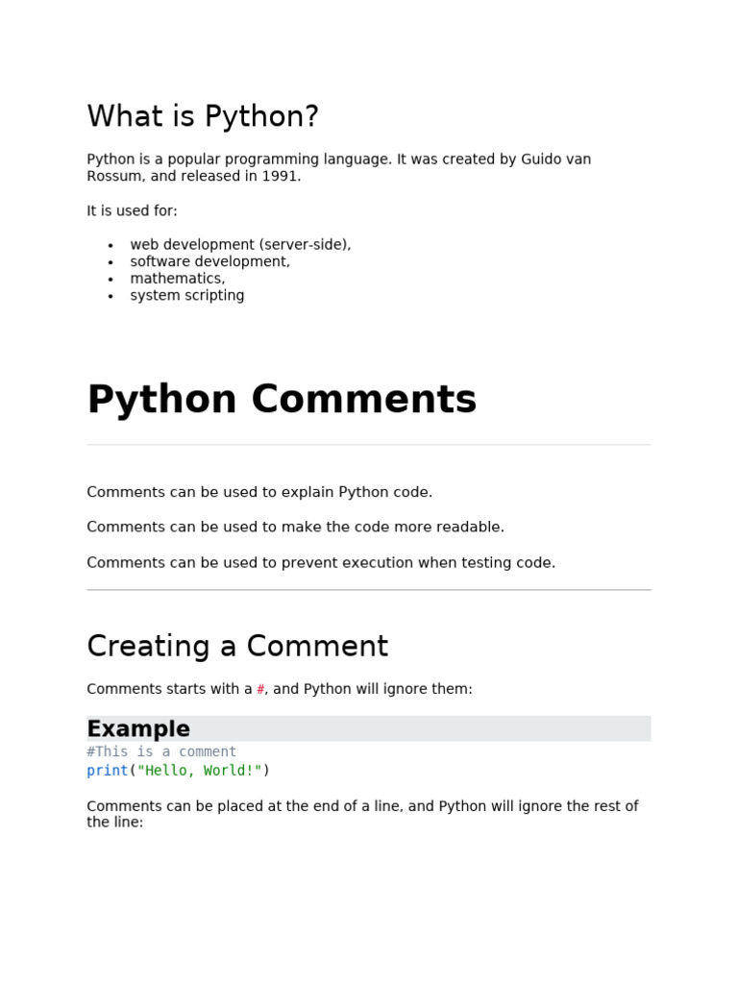
Task: Click the blue "print" keyword in the code
Action: pos(107,771)
